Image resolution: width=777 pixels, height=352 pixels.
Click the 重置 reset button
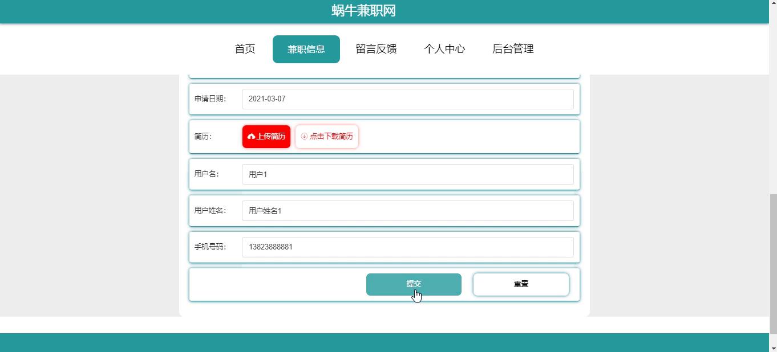coord(521,284)
